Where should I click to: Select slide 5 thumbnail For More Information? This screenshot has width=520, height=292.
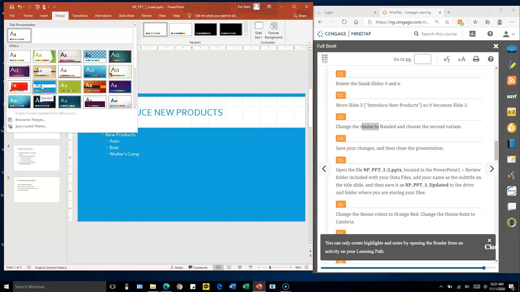[x=37, y=189]
